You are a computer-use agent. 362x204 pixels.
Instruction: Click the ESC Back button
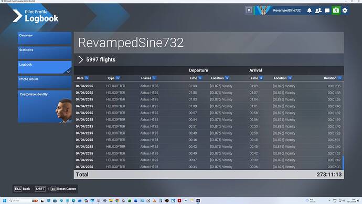pos(23,189)
